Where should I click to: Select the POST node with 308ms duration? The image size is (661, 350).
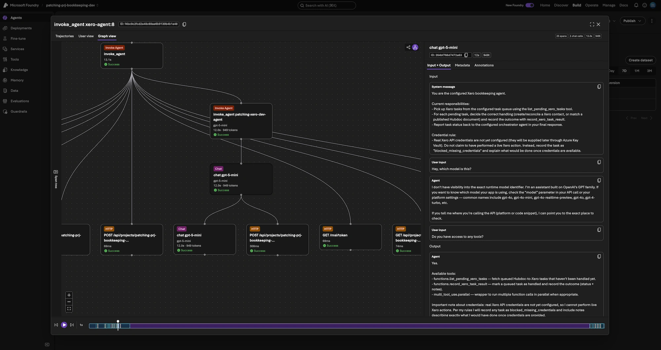[x=278, y=240]
